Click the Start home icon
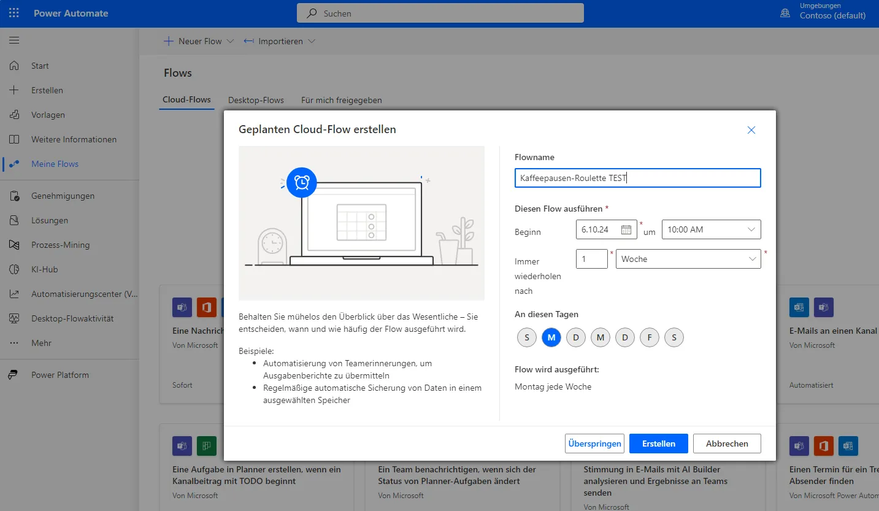 (14, 66)
